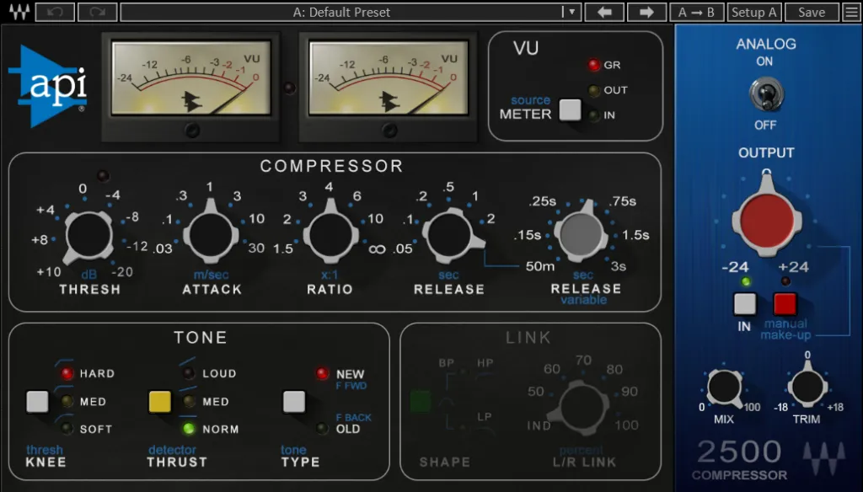Click the THRESH knob
863x492 pixels.
[x=88, y=238]
